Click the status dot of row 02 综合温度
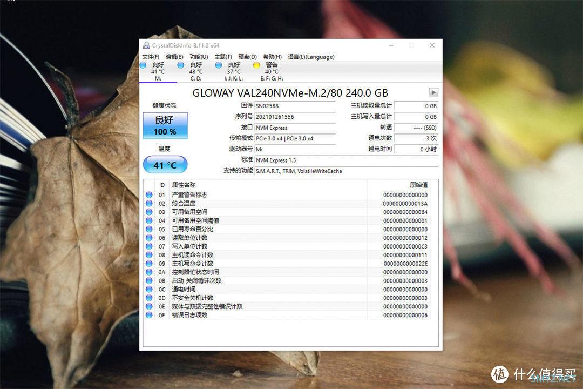 (149, 203)
